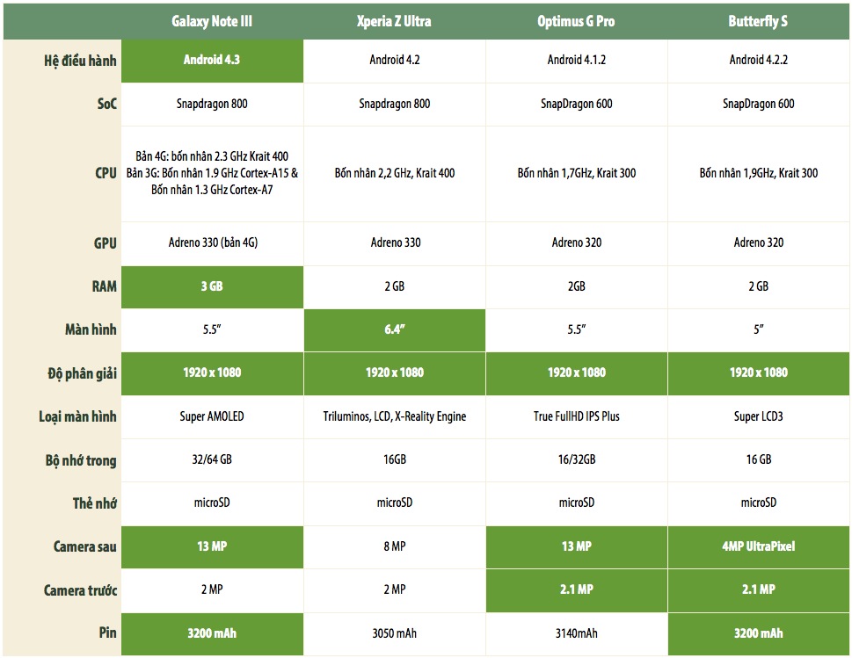
Task: Click the True FullHD IPS Plus cell
Action: (x=576, y=416)
